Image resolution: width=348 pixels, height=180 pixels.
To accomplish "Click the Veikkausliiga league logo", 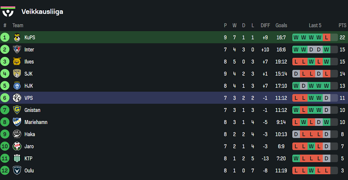I will pyautogui.click(x=9, y=11).
